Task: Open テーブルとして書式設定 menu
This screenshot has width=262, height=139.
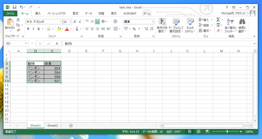Action: pos(176,25)
